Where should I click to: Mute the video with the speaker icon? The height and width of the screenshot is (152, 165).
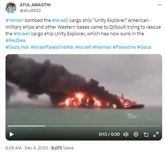(126, 134)
